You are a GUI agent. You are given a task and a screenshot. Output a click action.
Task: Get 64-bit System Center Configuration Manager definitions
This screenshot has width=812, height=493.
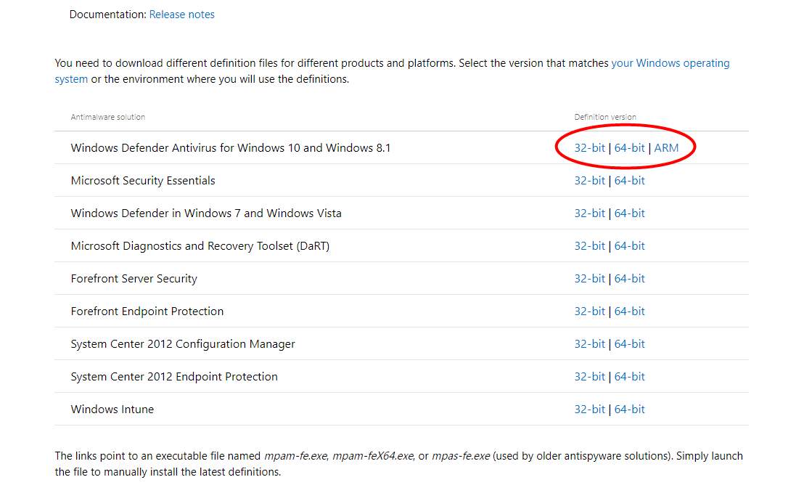tap(629, 344)
